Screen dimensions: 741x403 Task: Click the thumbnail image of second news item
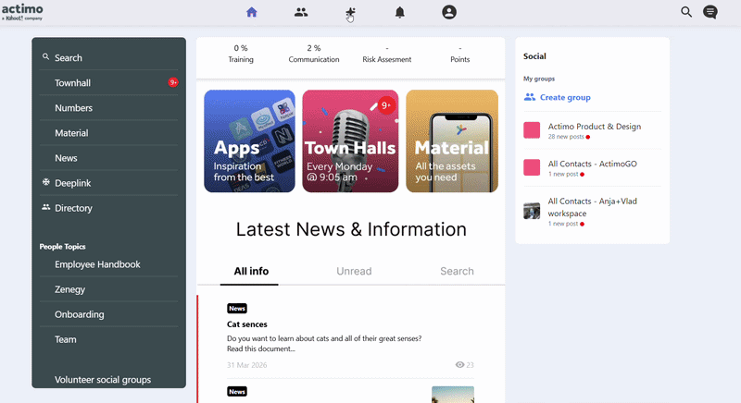[453, 395]
